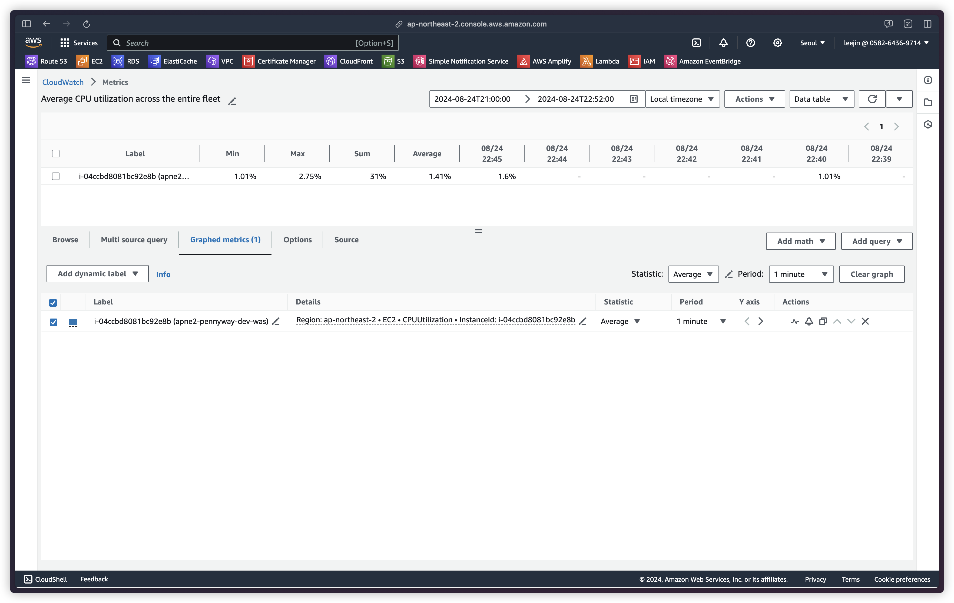The image size is (954, 603).
Task: Open the S3 service shortcut
Action: click(393, 61)
